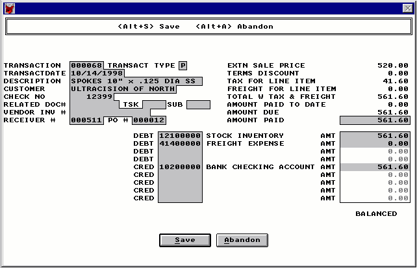
Task: Click the AMOUNT PAID field 561.60
Action: (375, 120)
